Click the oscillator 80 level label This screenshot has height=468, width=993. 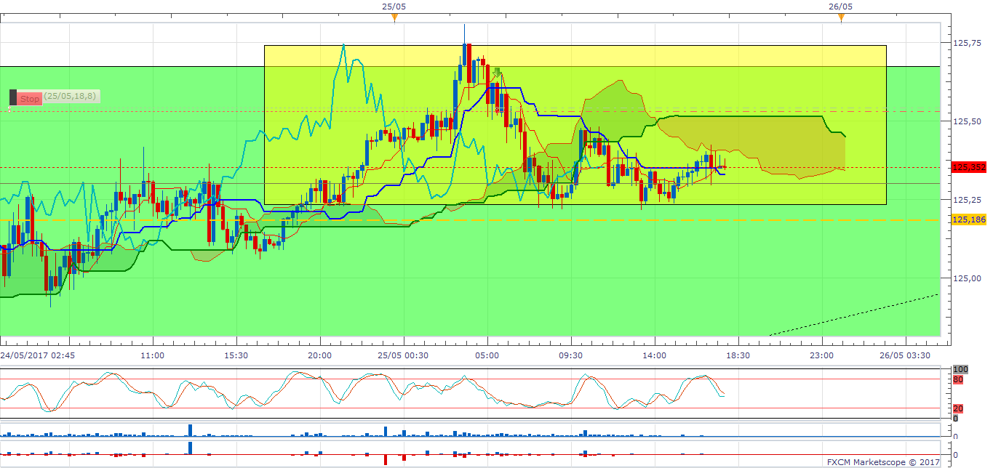pos(957,379)
